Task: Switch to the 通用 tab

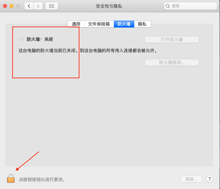Action: [76, 24]
